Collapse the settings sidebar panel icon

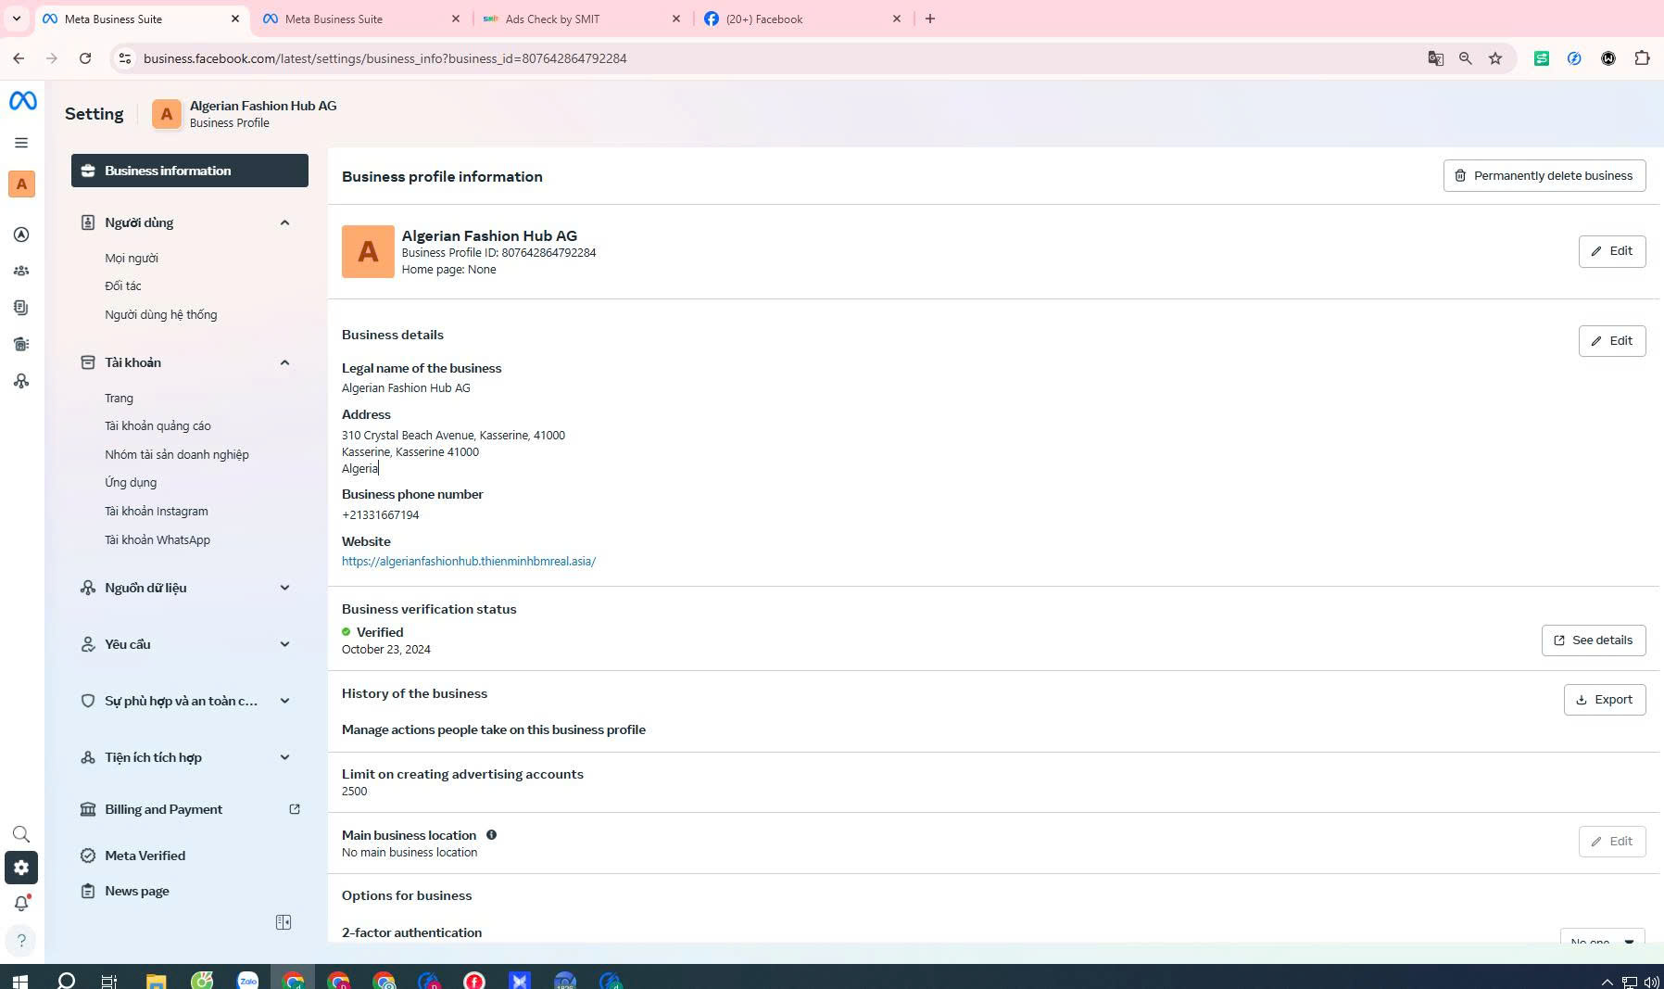(284, 922)
